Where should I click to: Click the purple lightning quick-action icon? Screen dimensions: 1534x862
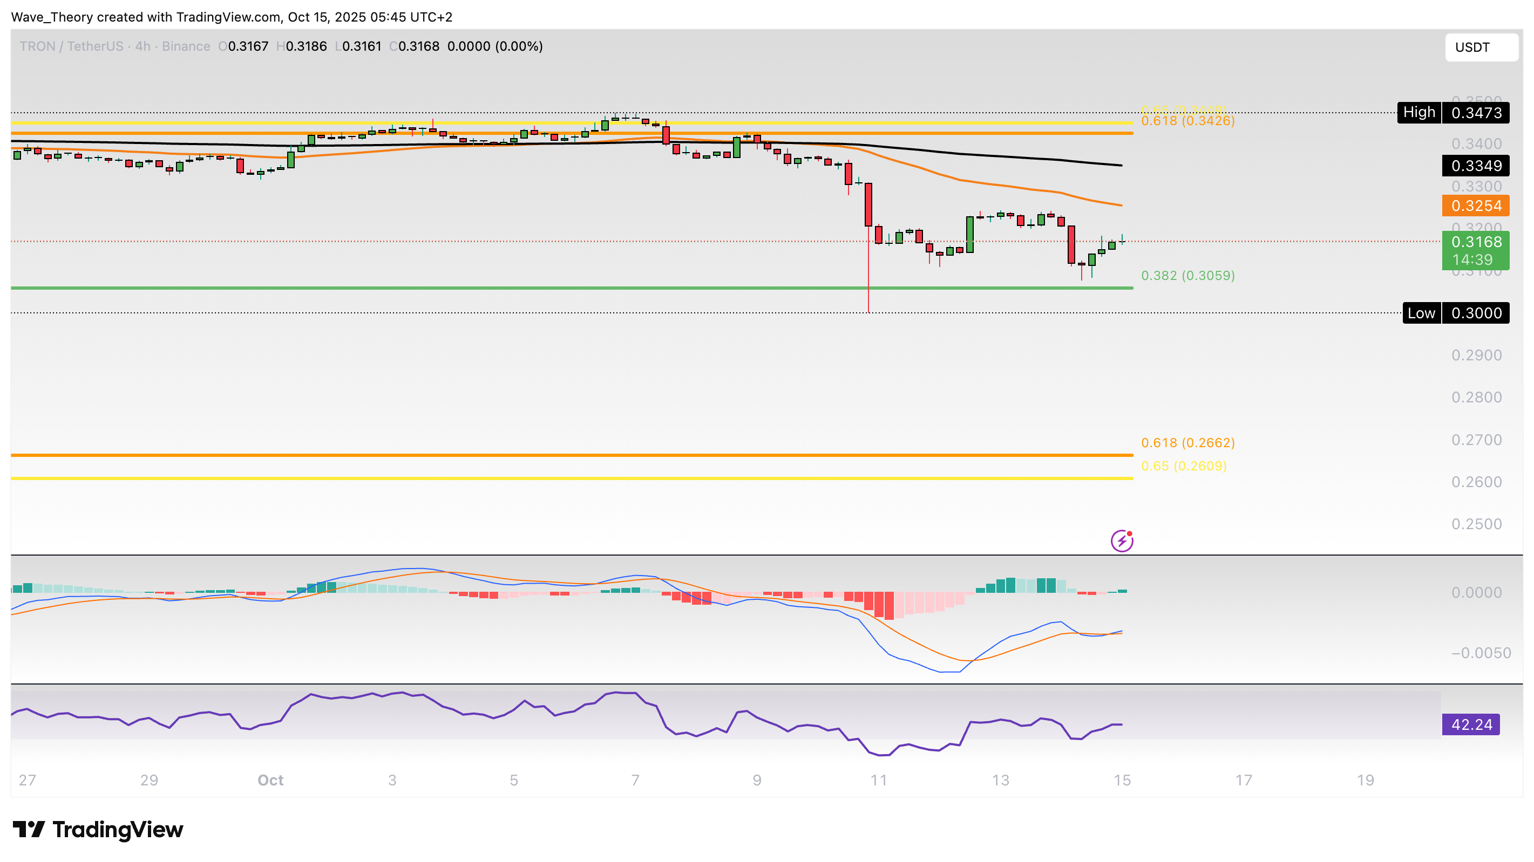click(1122, 541)
